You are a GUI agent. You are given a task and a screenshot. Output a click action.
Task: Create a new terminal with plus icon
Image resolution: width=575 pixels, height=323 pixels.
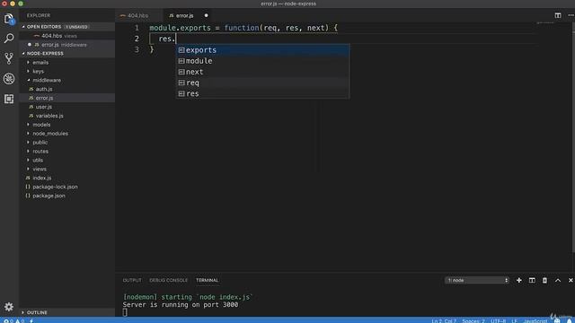click(519, 280)
